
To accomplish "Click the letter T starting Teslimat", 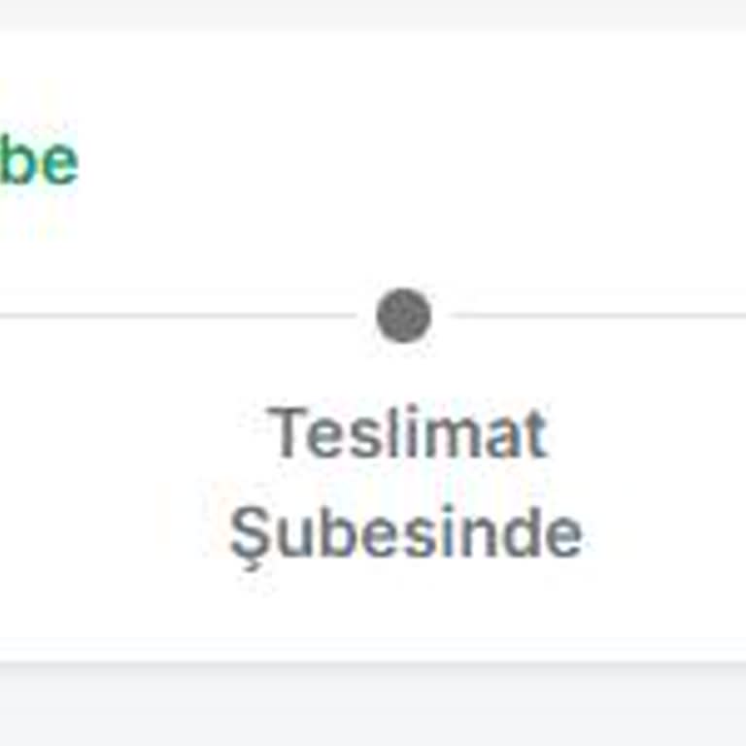I will coord(286,432).
